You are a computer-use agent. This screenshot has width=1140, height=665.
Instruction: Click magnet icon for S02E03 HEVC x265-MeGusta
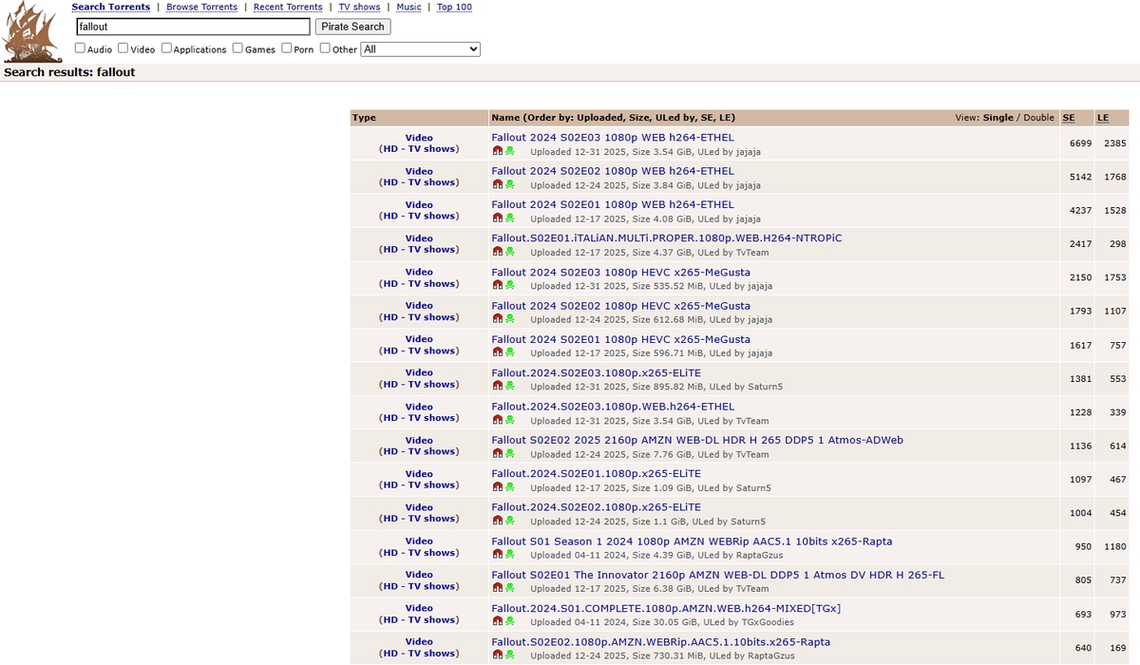pos(497,286)
